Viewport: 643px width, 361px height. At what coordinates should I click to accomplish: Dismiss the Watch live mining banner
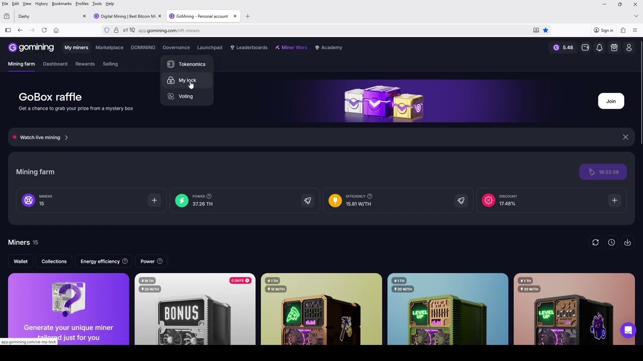click(625, 137)
